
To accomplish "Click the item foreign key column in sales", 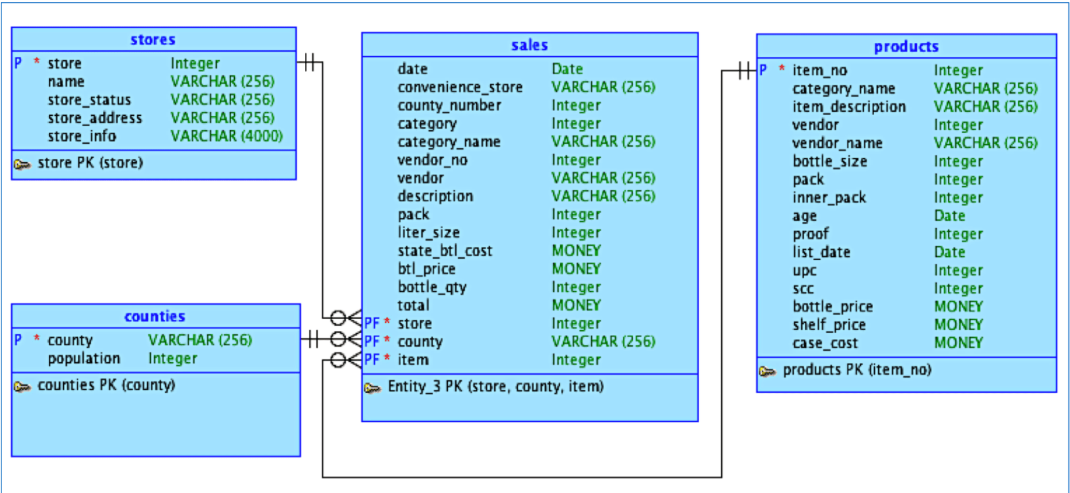I will coord(413,360).
